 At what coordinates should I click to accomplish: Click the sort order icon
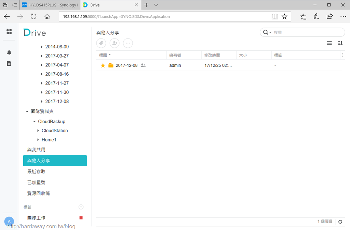coord(340,43)
